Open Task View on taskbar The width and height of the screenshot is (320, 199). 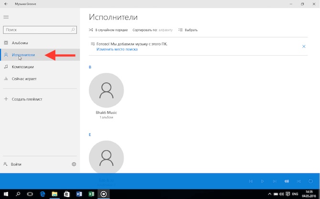pos(30,194)
